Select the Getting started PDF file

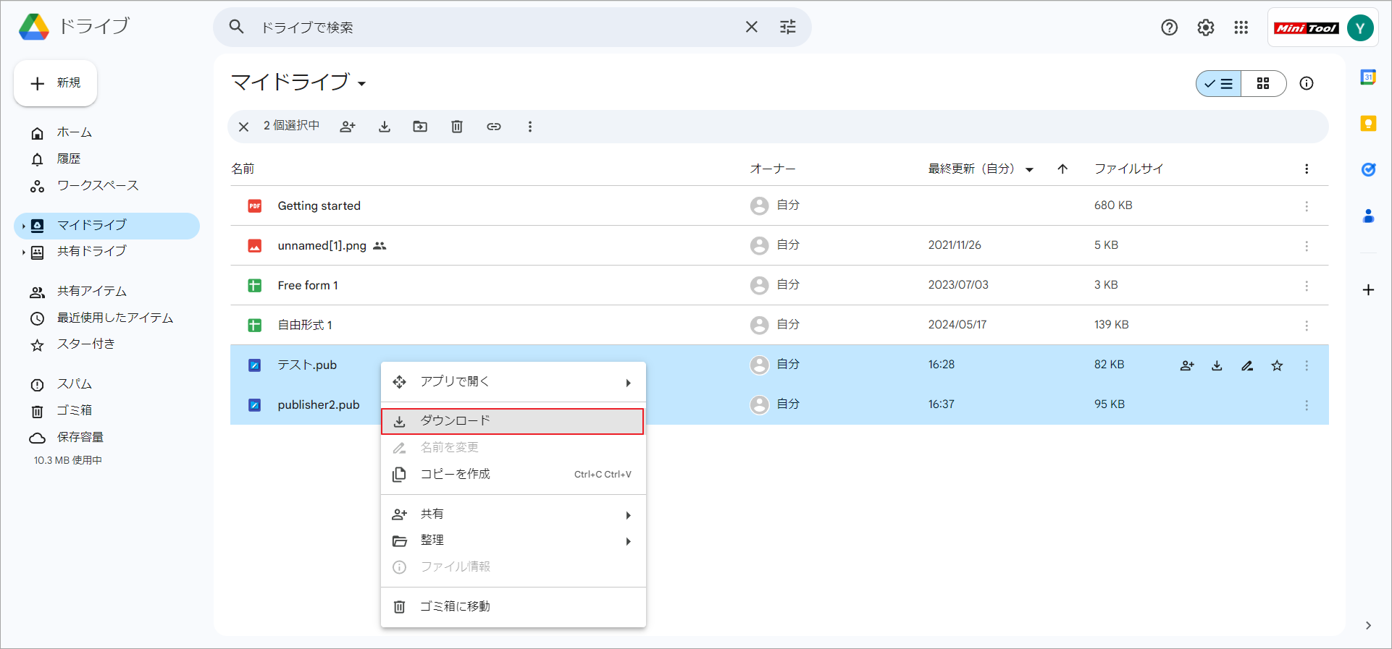(x=779, y=205)
